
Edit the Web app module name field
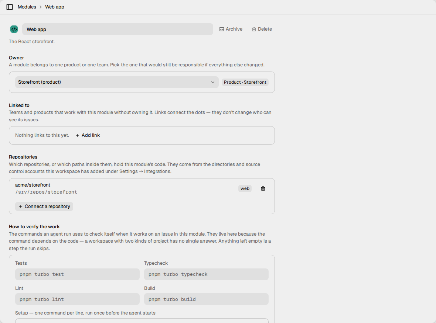point(117,29)
